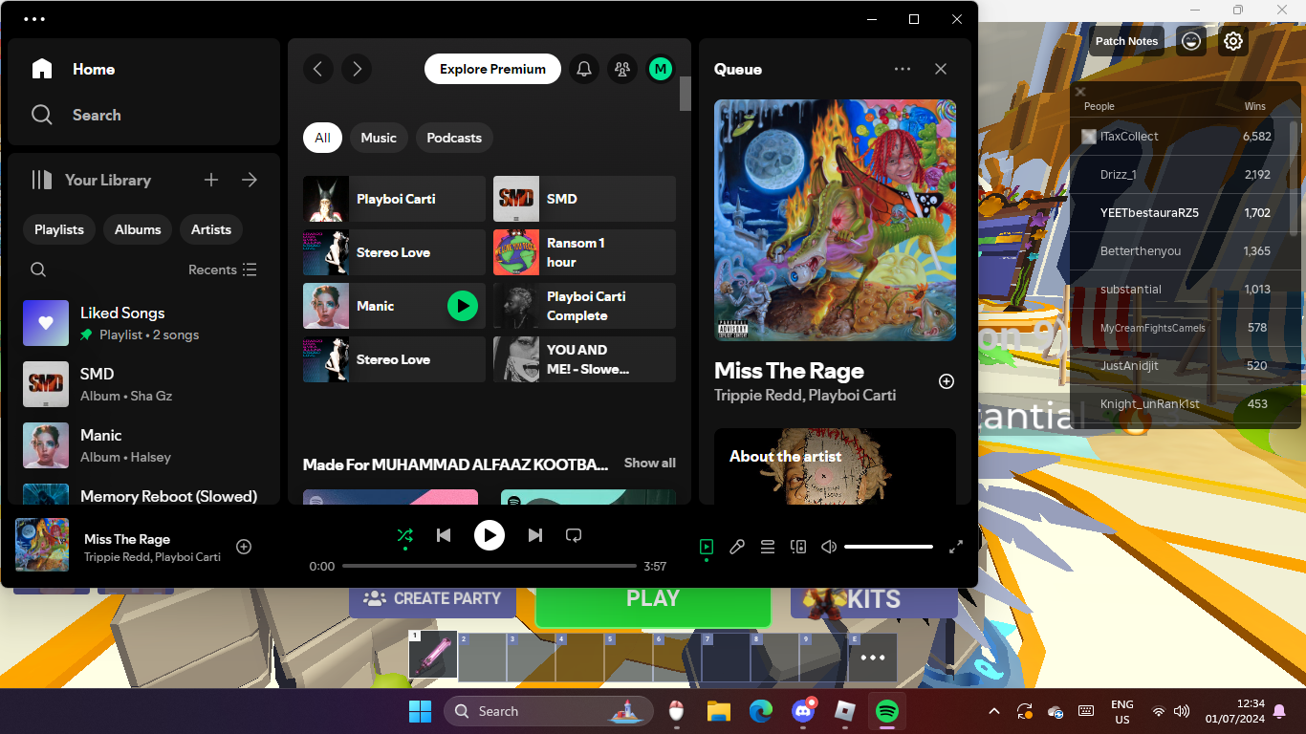
Task: Select the All filter tab
Action: tap(322, 138)
